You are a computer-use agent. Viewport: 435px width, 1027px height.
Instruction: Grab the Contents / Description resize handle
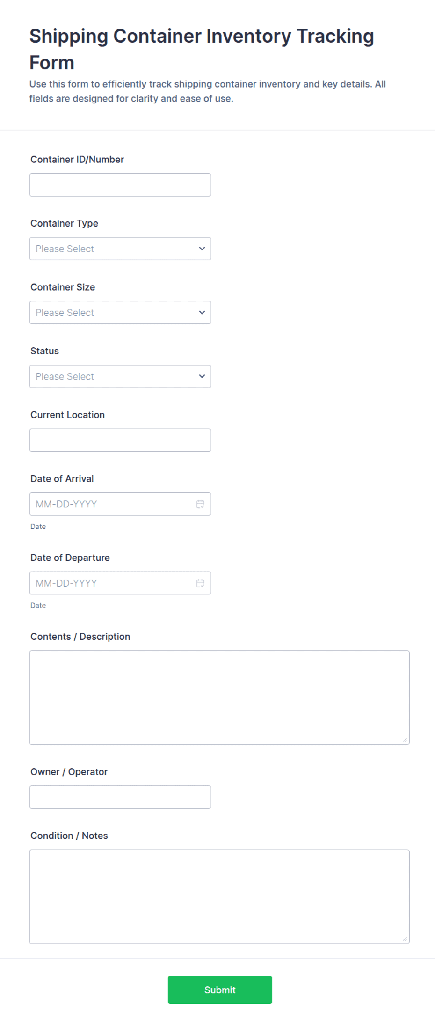pyautogui.click(x=405, y=740)
